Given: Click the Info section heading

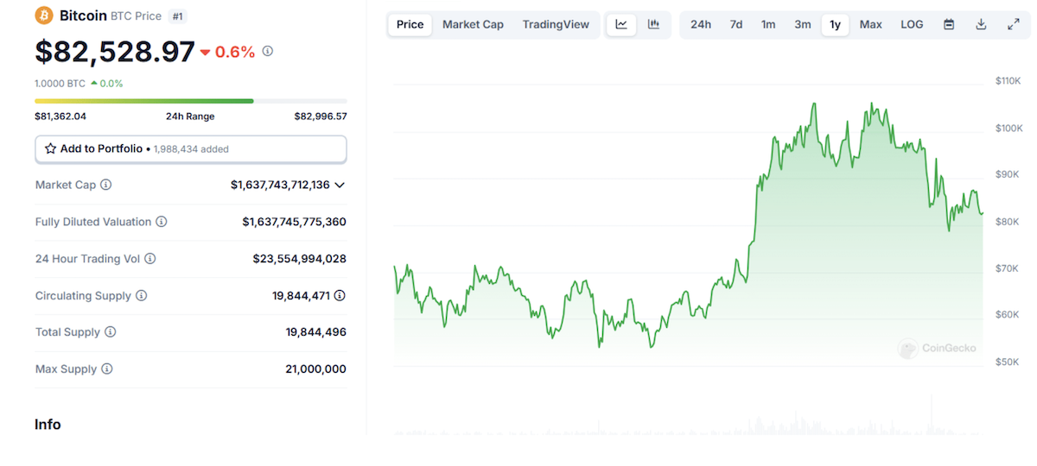Looking at the screenshot, I should pos(48,425).
